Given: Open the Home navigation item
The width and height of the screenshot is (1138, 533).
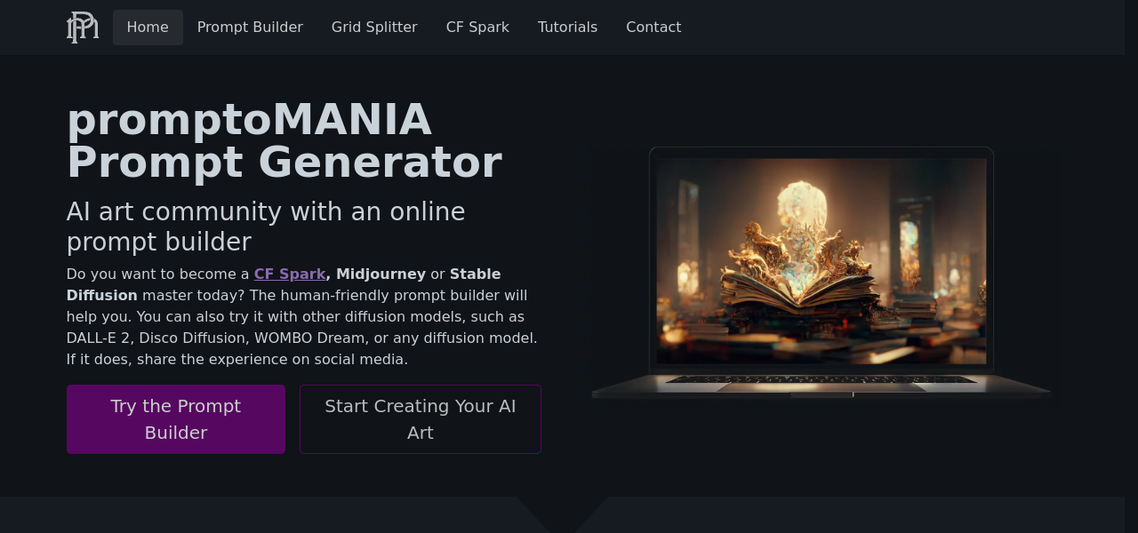Looking at the screenshot, I should (148, 28).
